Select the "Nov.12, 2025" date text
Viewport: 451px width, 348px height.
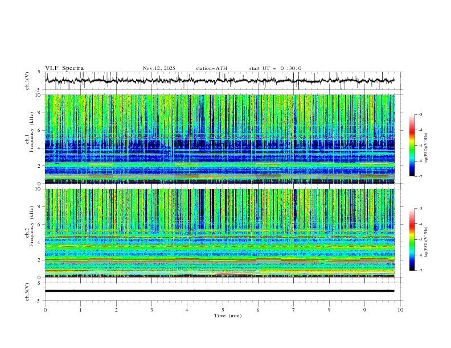point(159,68)
